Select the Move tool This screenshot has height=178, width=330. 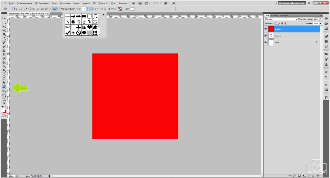4,18
